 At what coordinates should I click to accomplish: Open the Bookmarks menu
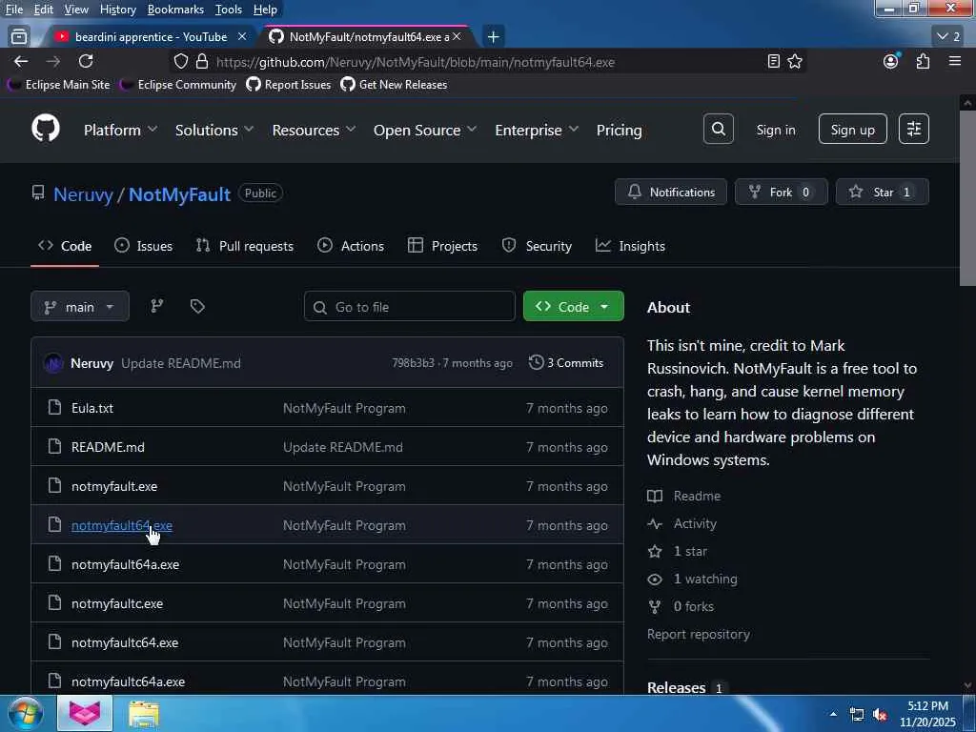(175, 10)
